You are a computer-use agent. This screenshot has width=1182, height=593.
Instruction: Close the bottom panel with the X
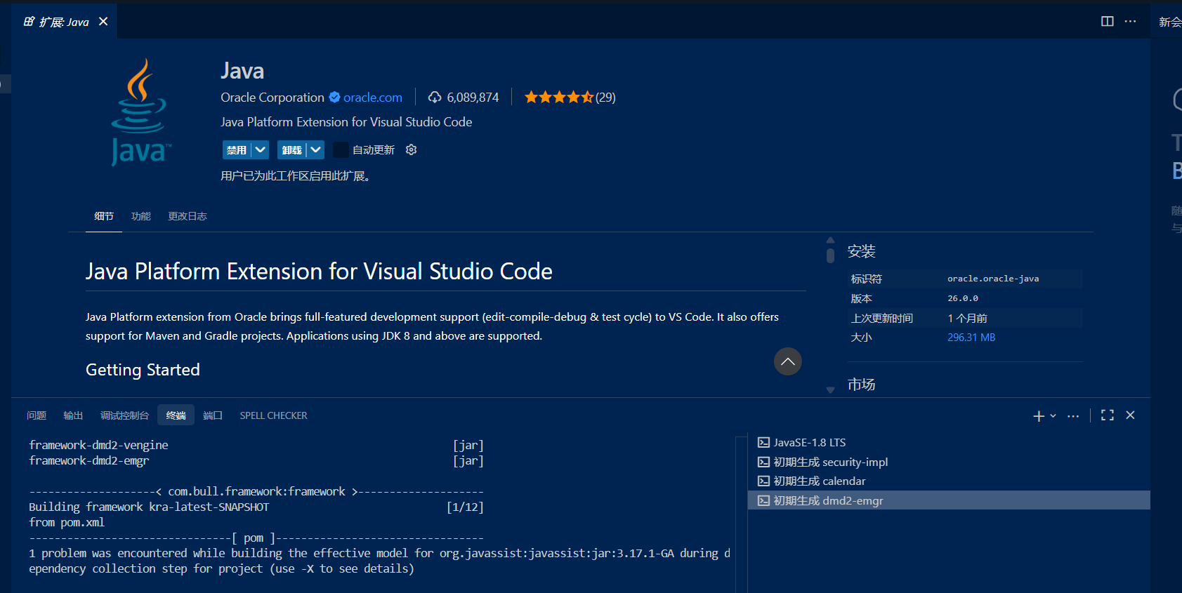[1130, 415]
